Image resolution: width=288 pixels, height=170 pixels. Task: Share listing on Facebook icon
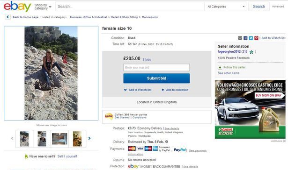pos(245,38)
